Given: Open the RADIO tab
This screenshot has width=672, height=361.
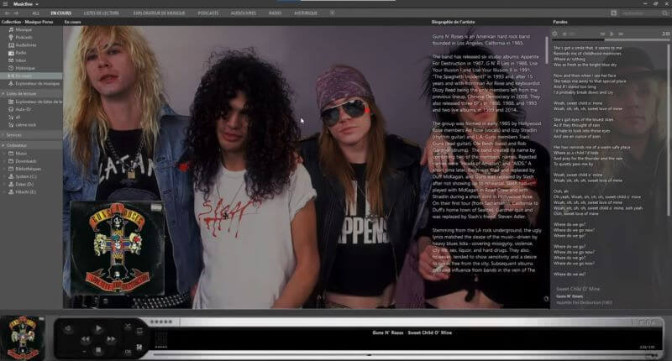Looking at the screenshot, I should (x=276, y=13).
